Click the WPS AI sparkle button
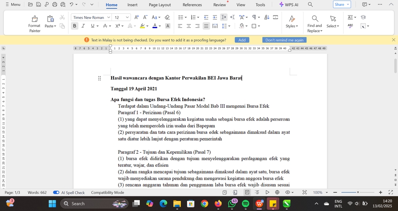 click(x=289, y=5)
